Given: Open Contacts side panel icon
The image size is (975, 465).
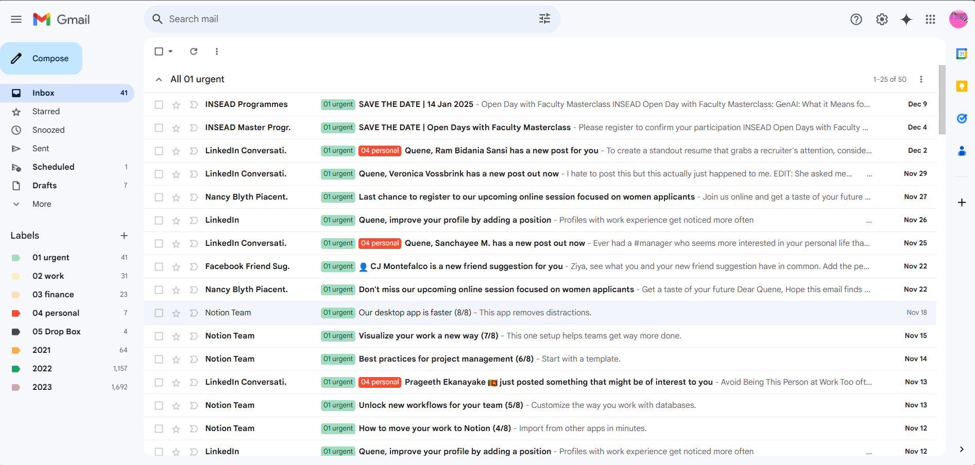Looking at the screenshot, I should coord(962,151).
